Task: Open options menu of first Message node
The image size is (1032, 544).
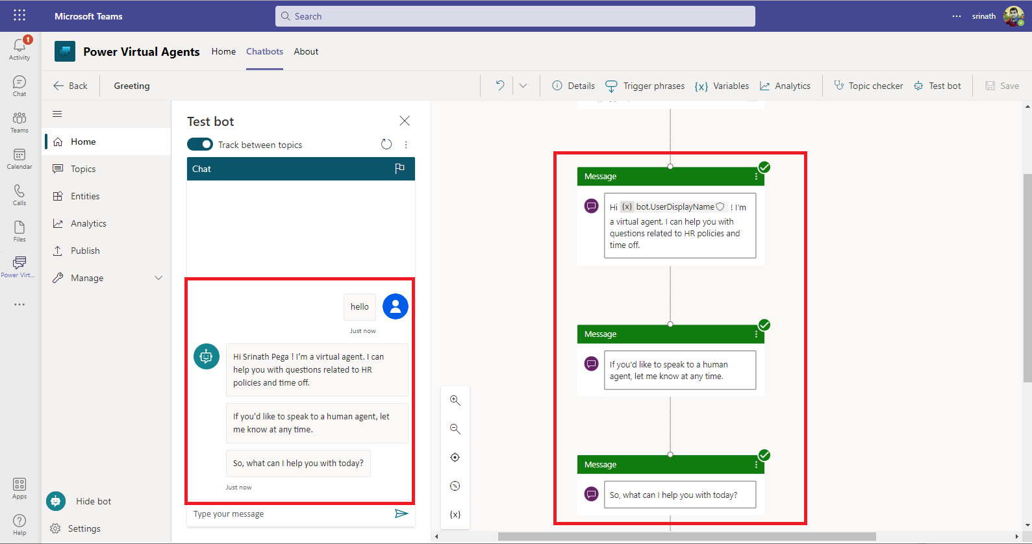Action: click(x=756, y=177)
